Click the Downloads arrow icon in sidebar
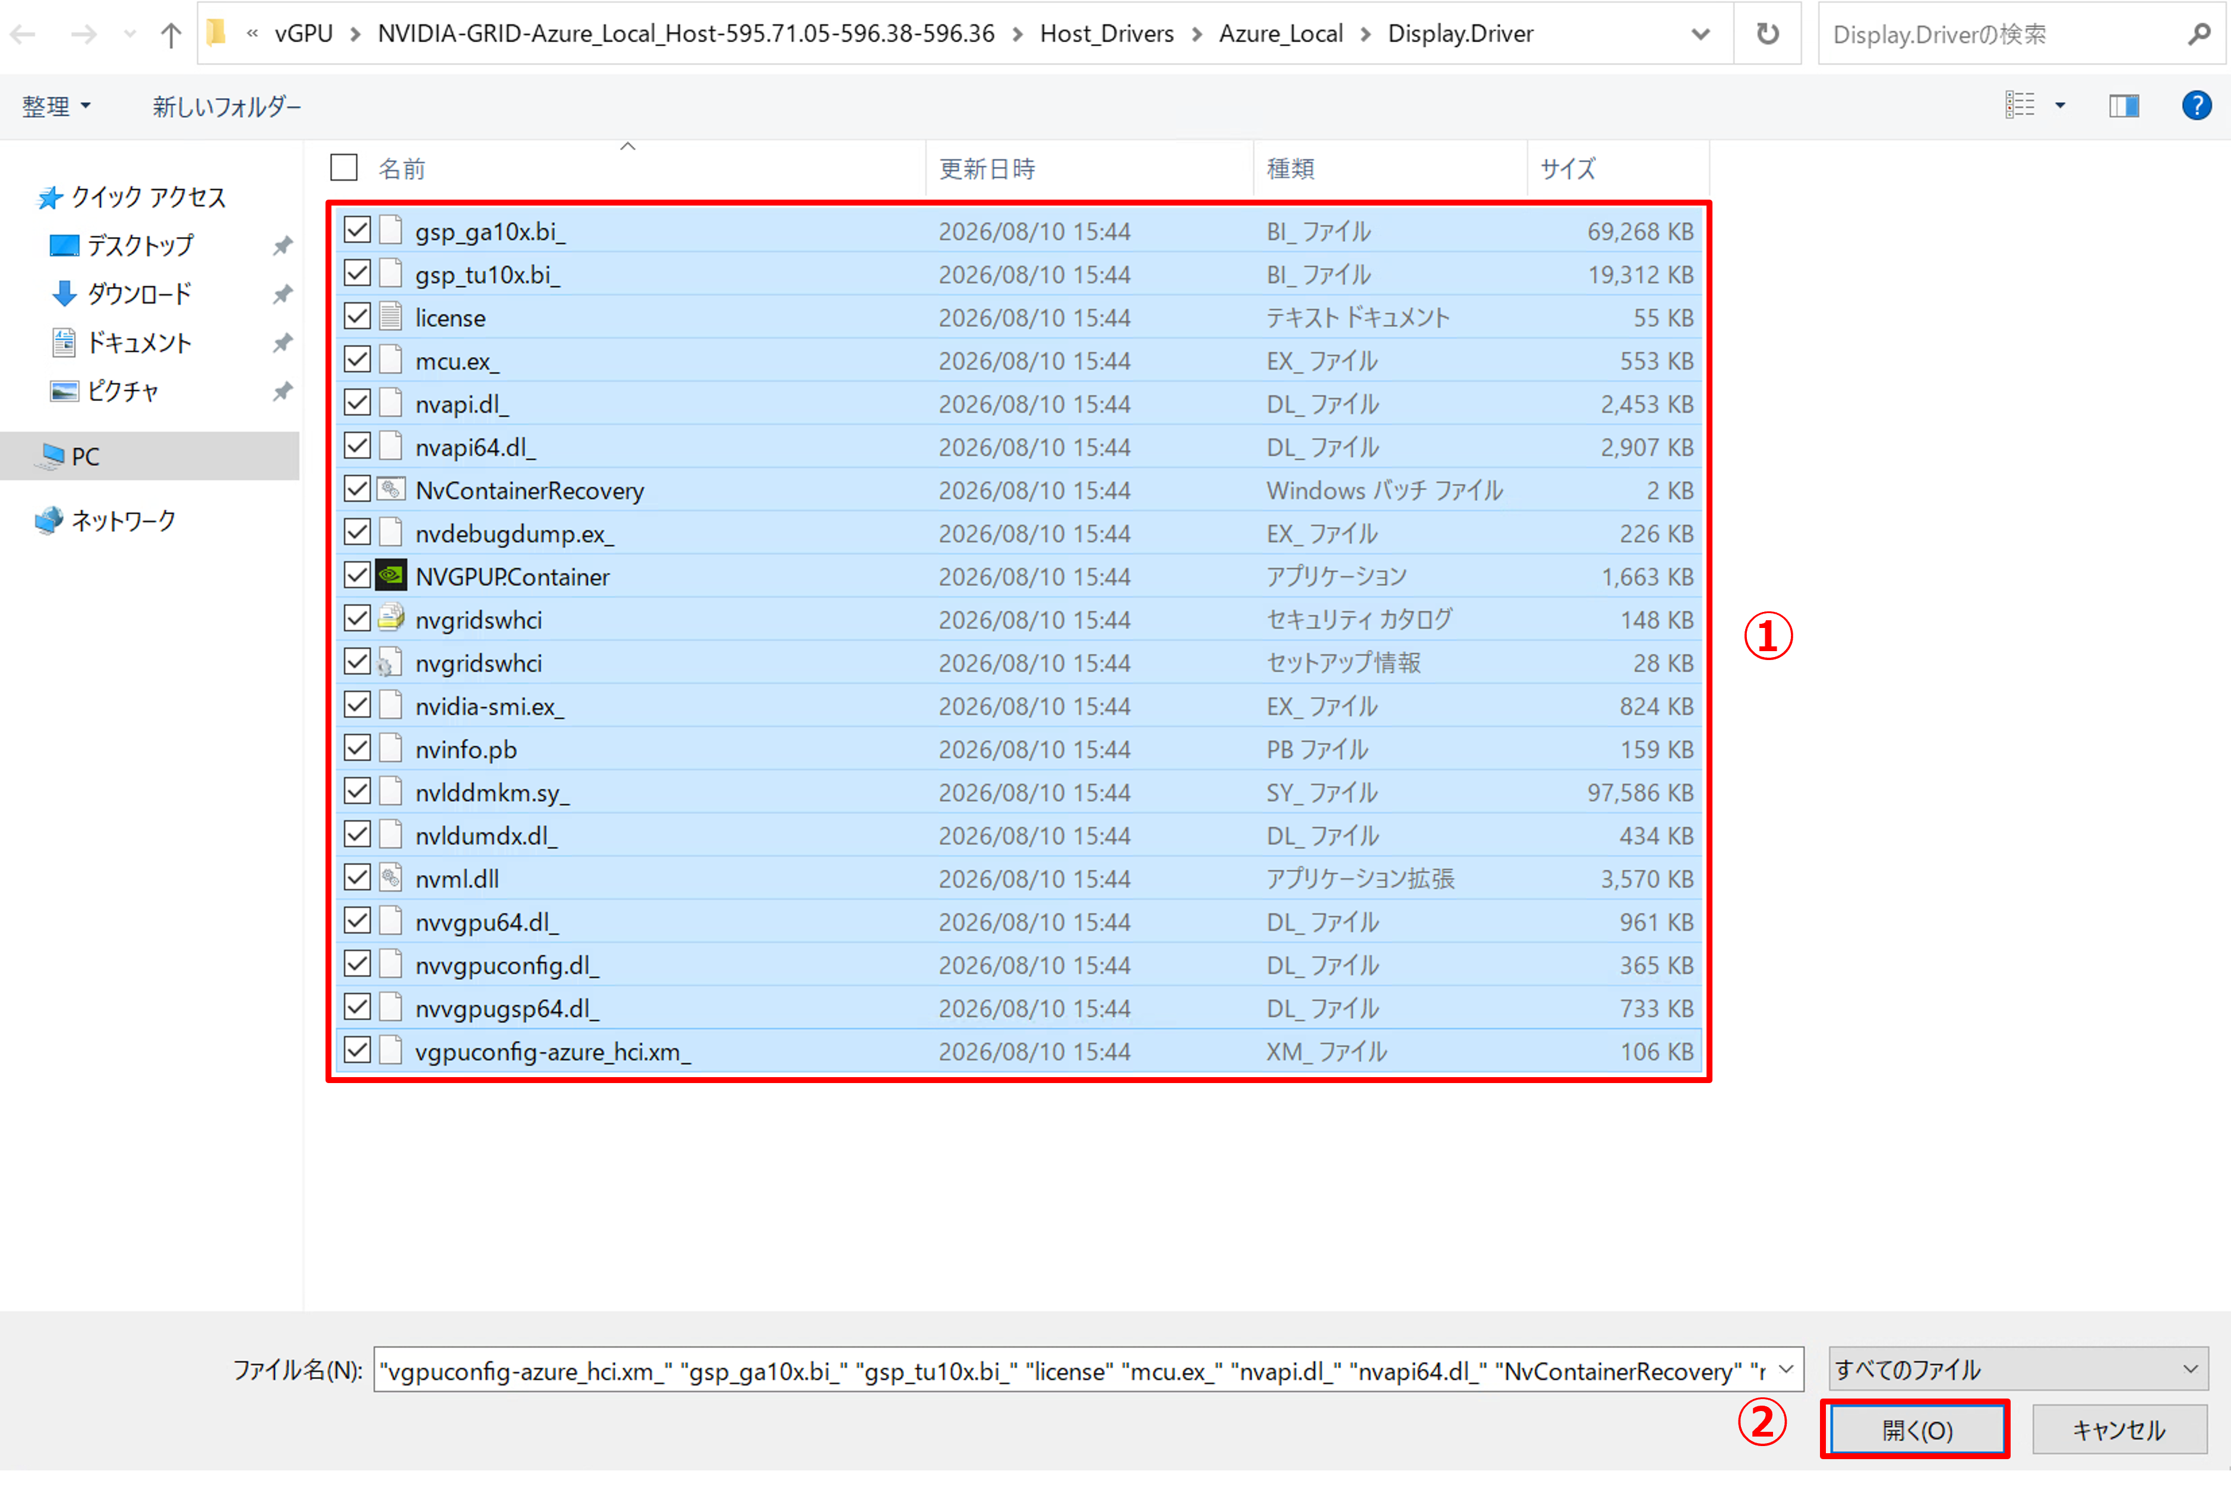This screenshot has height=1493, width=2231. point(64,294)
